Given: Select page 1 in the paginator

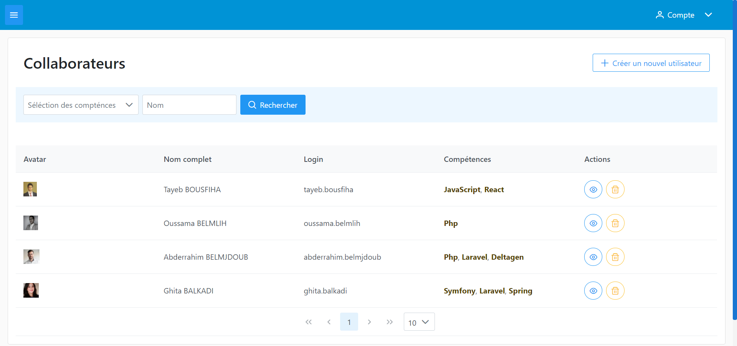Looking at the screenshot, I should (x=349, y=322).
